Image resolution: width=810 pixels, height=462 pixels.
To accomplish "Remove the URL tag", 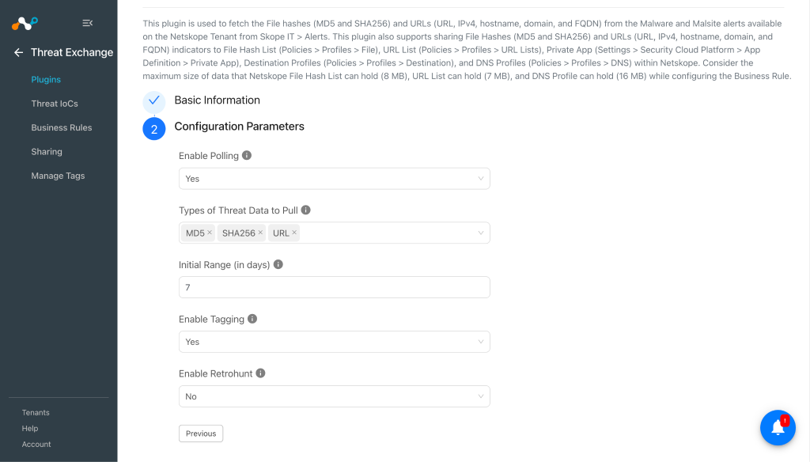I will [x=294, y=233].
